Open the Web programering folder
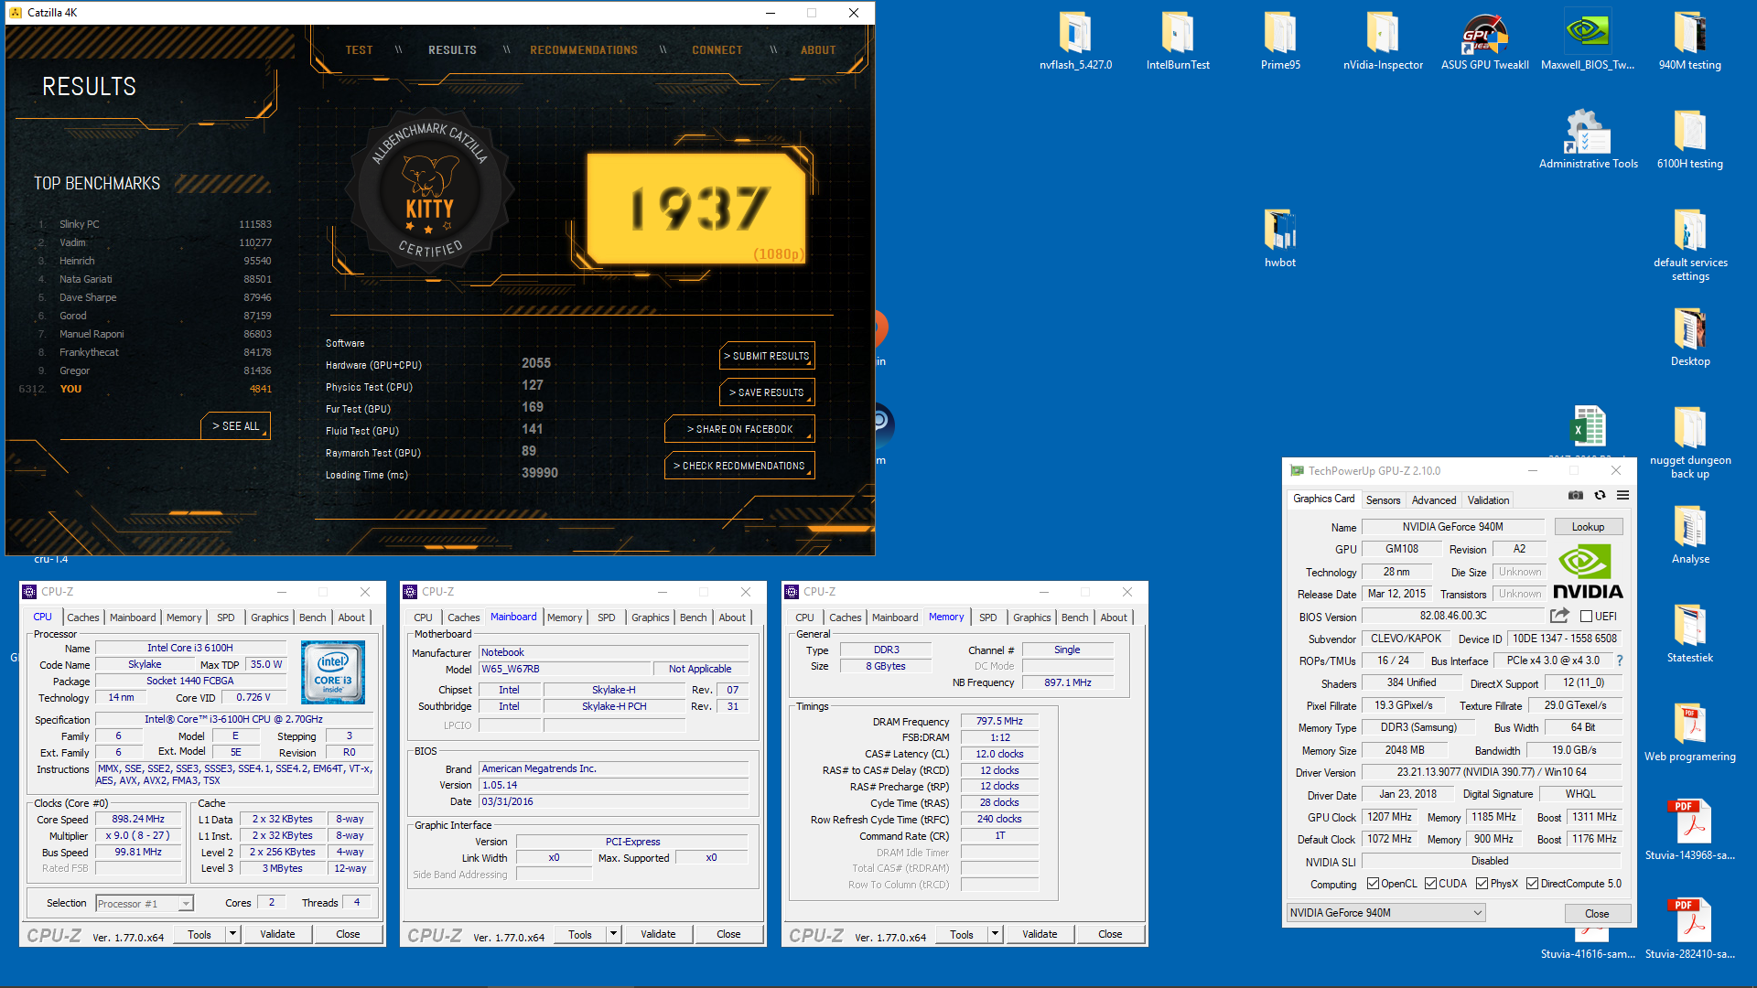This screenshot has height=988, width=1757. coord(1689,733)
